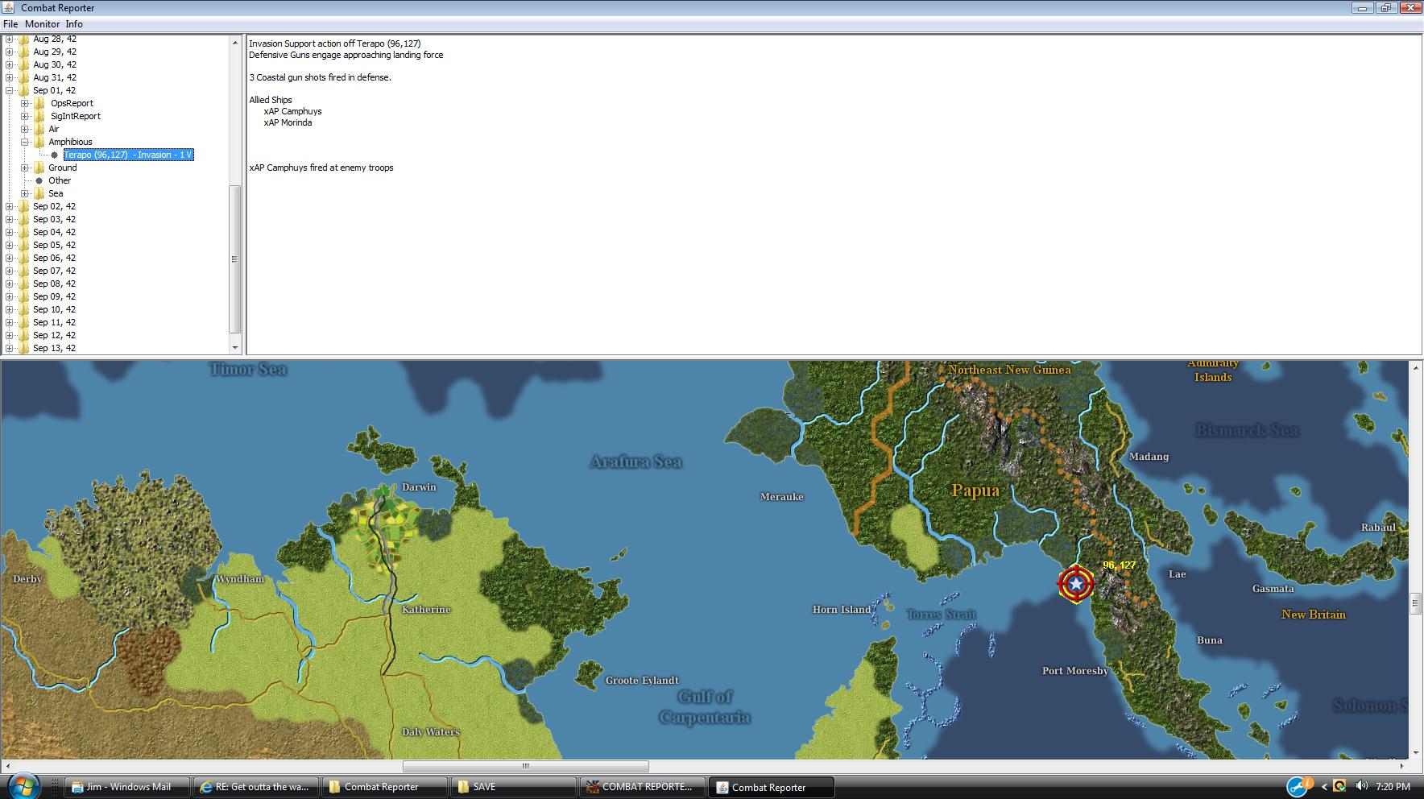
Task: Select the Sep 09, 42 date label
Action: (x=54, y=296)
